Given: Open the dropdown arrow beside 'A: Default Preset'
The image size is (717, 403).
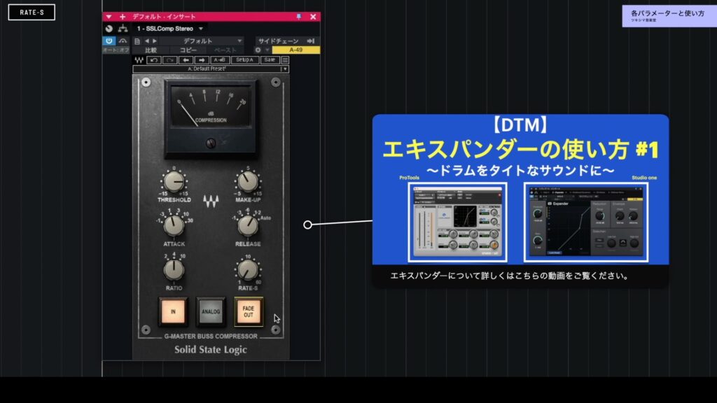Looking at the screenshot, I should (x=285, y=69).
